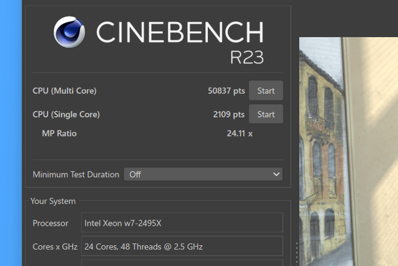Click the Cores x GHz field
The width and height of the screenshot is (398, 266).
coord(182,247)
